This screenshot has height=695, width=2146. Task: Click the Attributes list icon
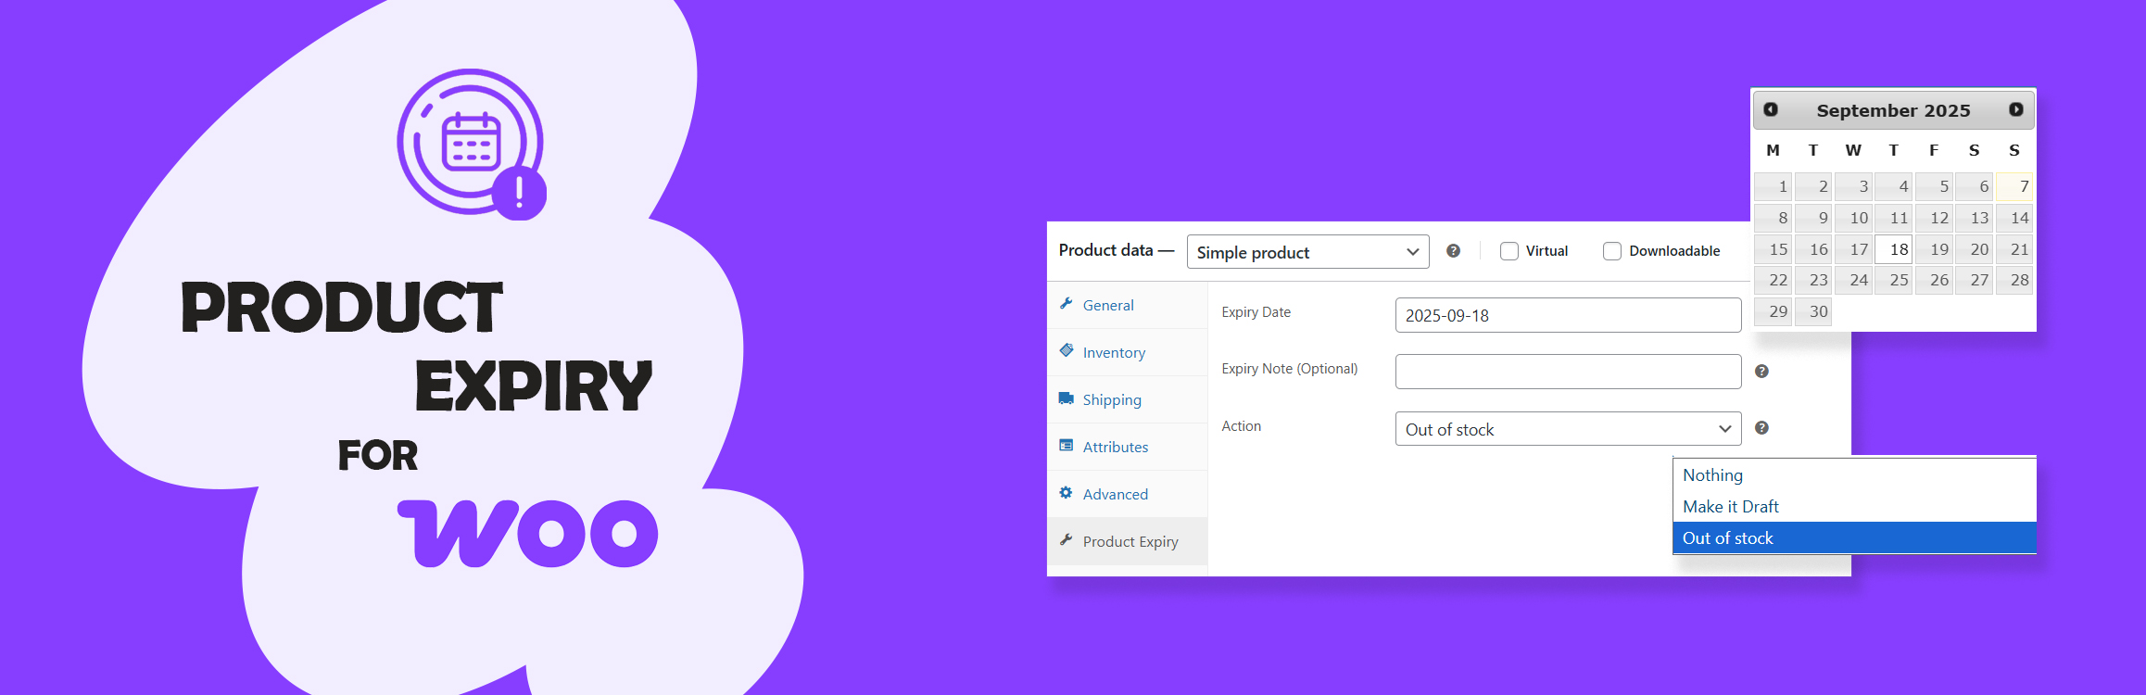coord(1067,446)
